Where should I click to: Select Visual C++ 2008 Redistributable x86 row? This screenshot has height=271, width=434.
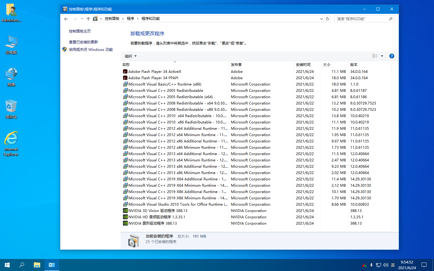pos(256,110)
